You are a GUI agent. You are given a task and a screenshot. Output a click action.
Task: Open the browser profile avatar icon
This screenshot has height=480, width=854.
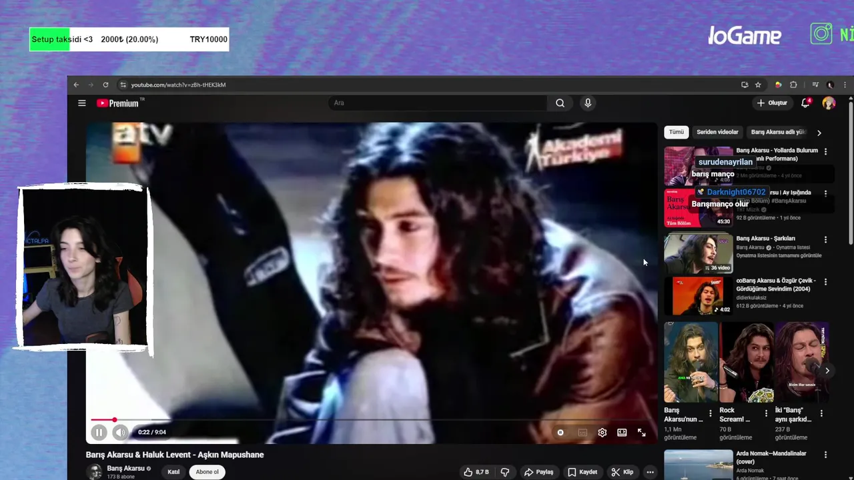pyautogui.click(x=830, y=85)
